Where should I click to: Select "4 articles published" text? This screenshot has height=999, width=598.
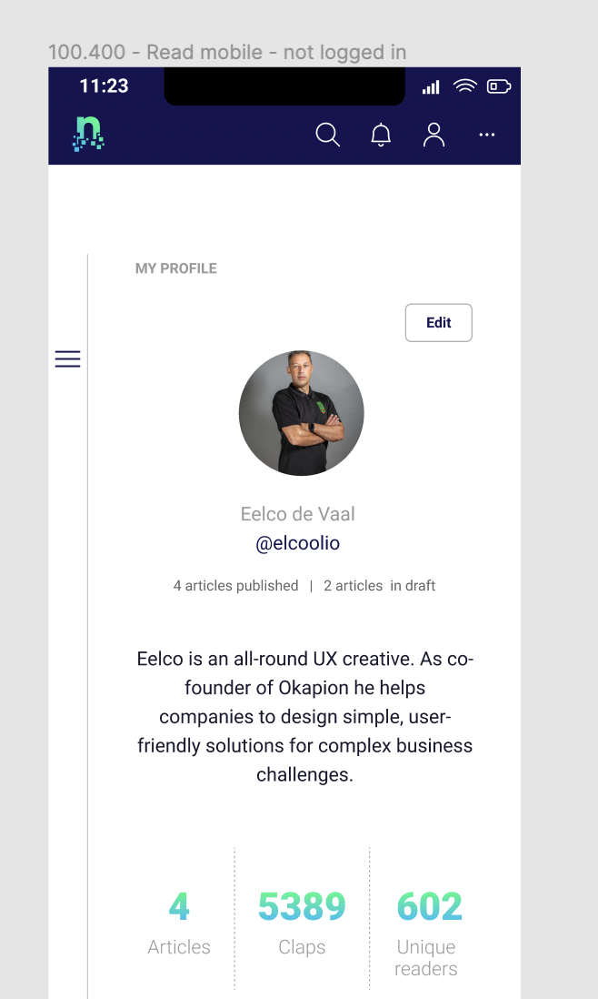coord(235,586)
